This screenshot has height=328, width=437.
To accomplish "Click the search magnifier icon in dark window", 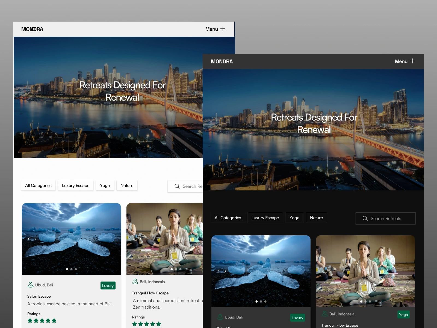I will (x=365, y=218).
